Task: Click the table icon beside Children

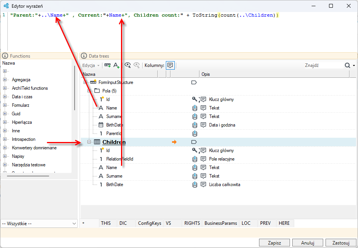Action: (97, 142)
